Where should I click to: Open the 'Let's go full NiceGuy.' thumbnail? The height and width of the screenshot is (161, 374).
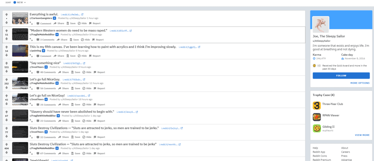tap(20, 83)
